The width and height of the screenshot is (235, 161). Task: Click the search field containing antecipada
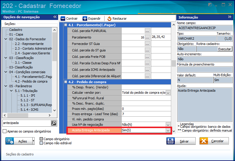(x=27, y=123)
